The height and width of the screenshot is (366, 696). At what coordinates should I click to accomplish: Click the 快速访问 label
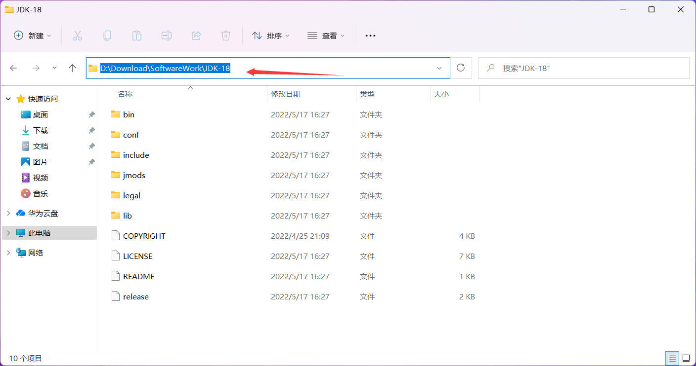(43, 99)
